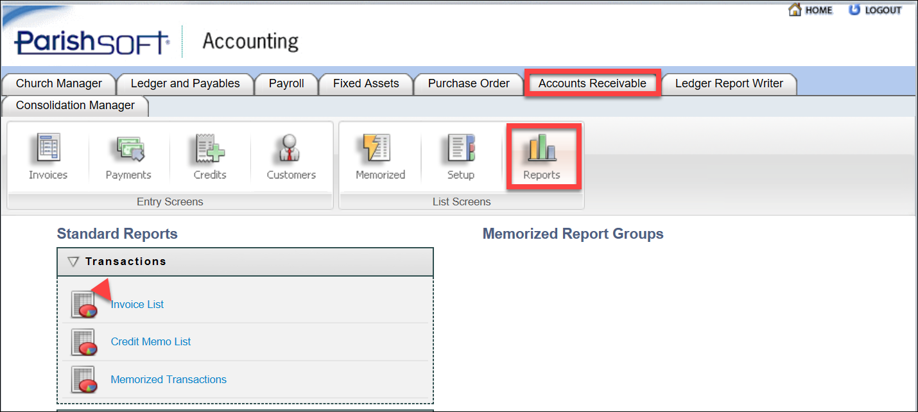
Task: Click the report icon beside Memorized Transactions
Action: pos(84,379)
